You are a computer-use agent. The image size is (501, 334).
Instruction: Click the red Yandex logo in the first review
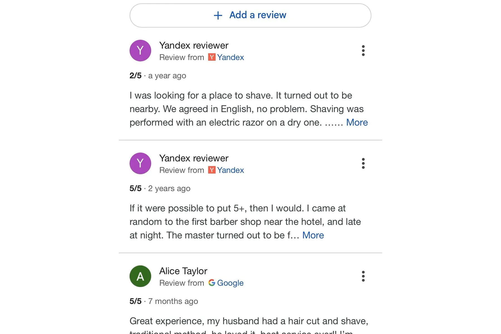(212, 57)
